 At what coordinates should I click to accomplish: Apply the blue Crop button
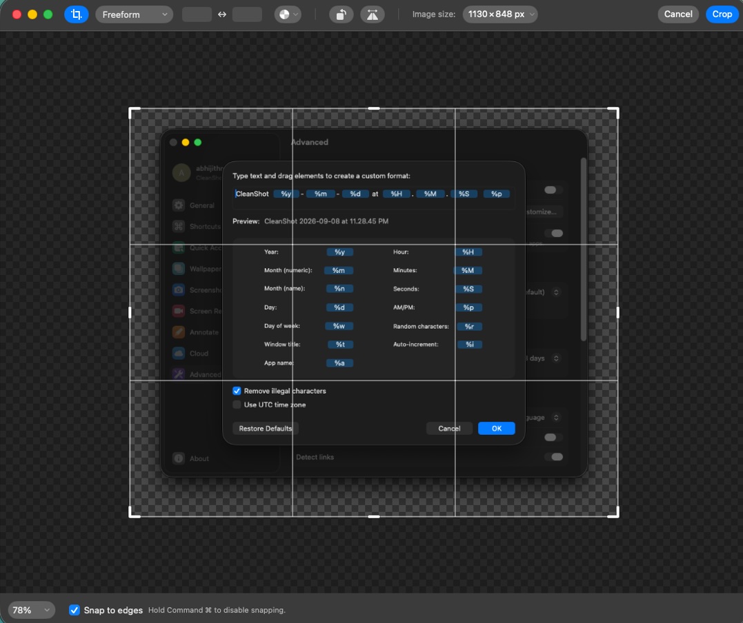(722, 14)
